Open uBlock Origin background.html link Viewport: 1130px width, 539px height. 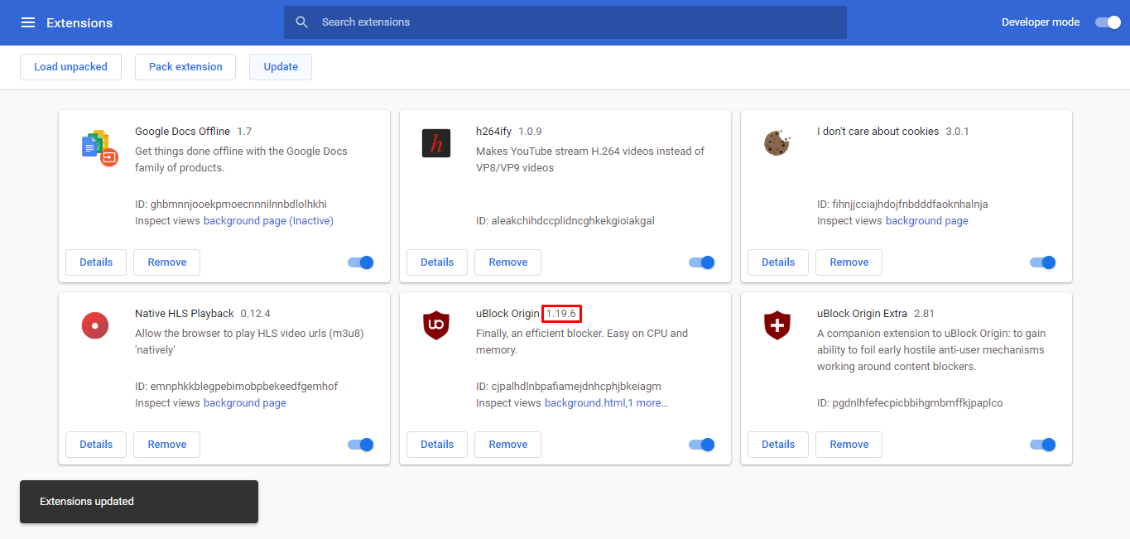(584, 403)
